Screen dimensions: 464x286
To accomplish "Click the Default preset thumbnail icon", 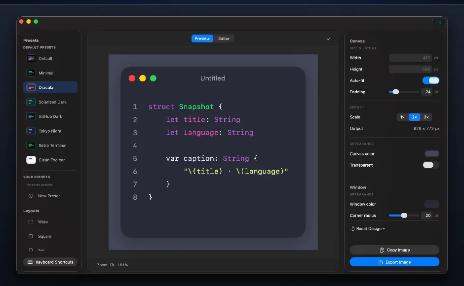I will click(31, 58).
